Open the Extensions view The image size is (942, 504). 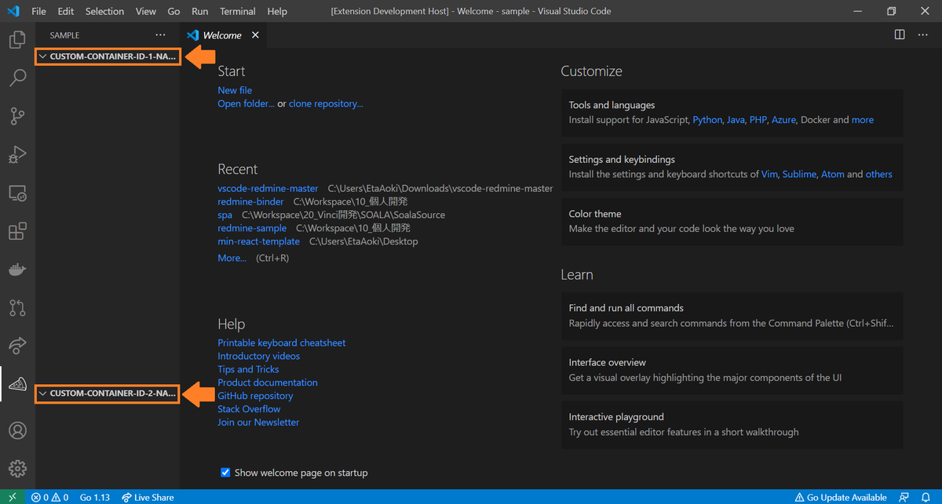(x=17, y=231)
